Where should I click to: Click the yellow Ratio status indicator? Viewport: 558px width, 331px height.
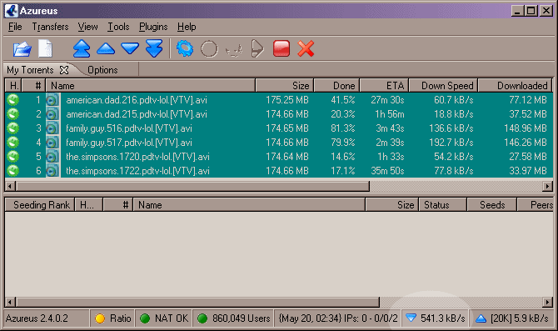[112, 318]
